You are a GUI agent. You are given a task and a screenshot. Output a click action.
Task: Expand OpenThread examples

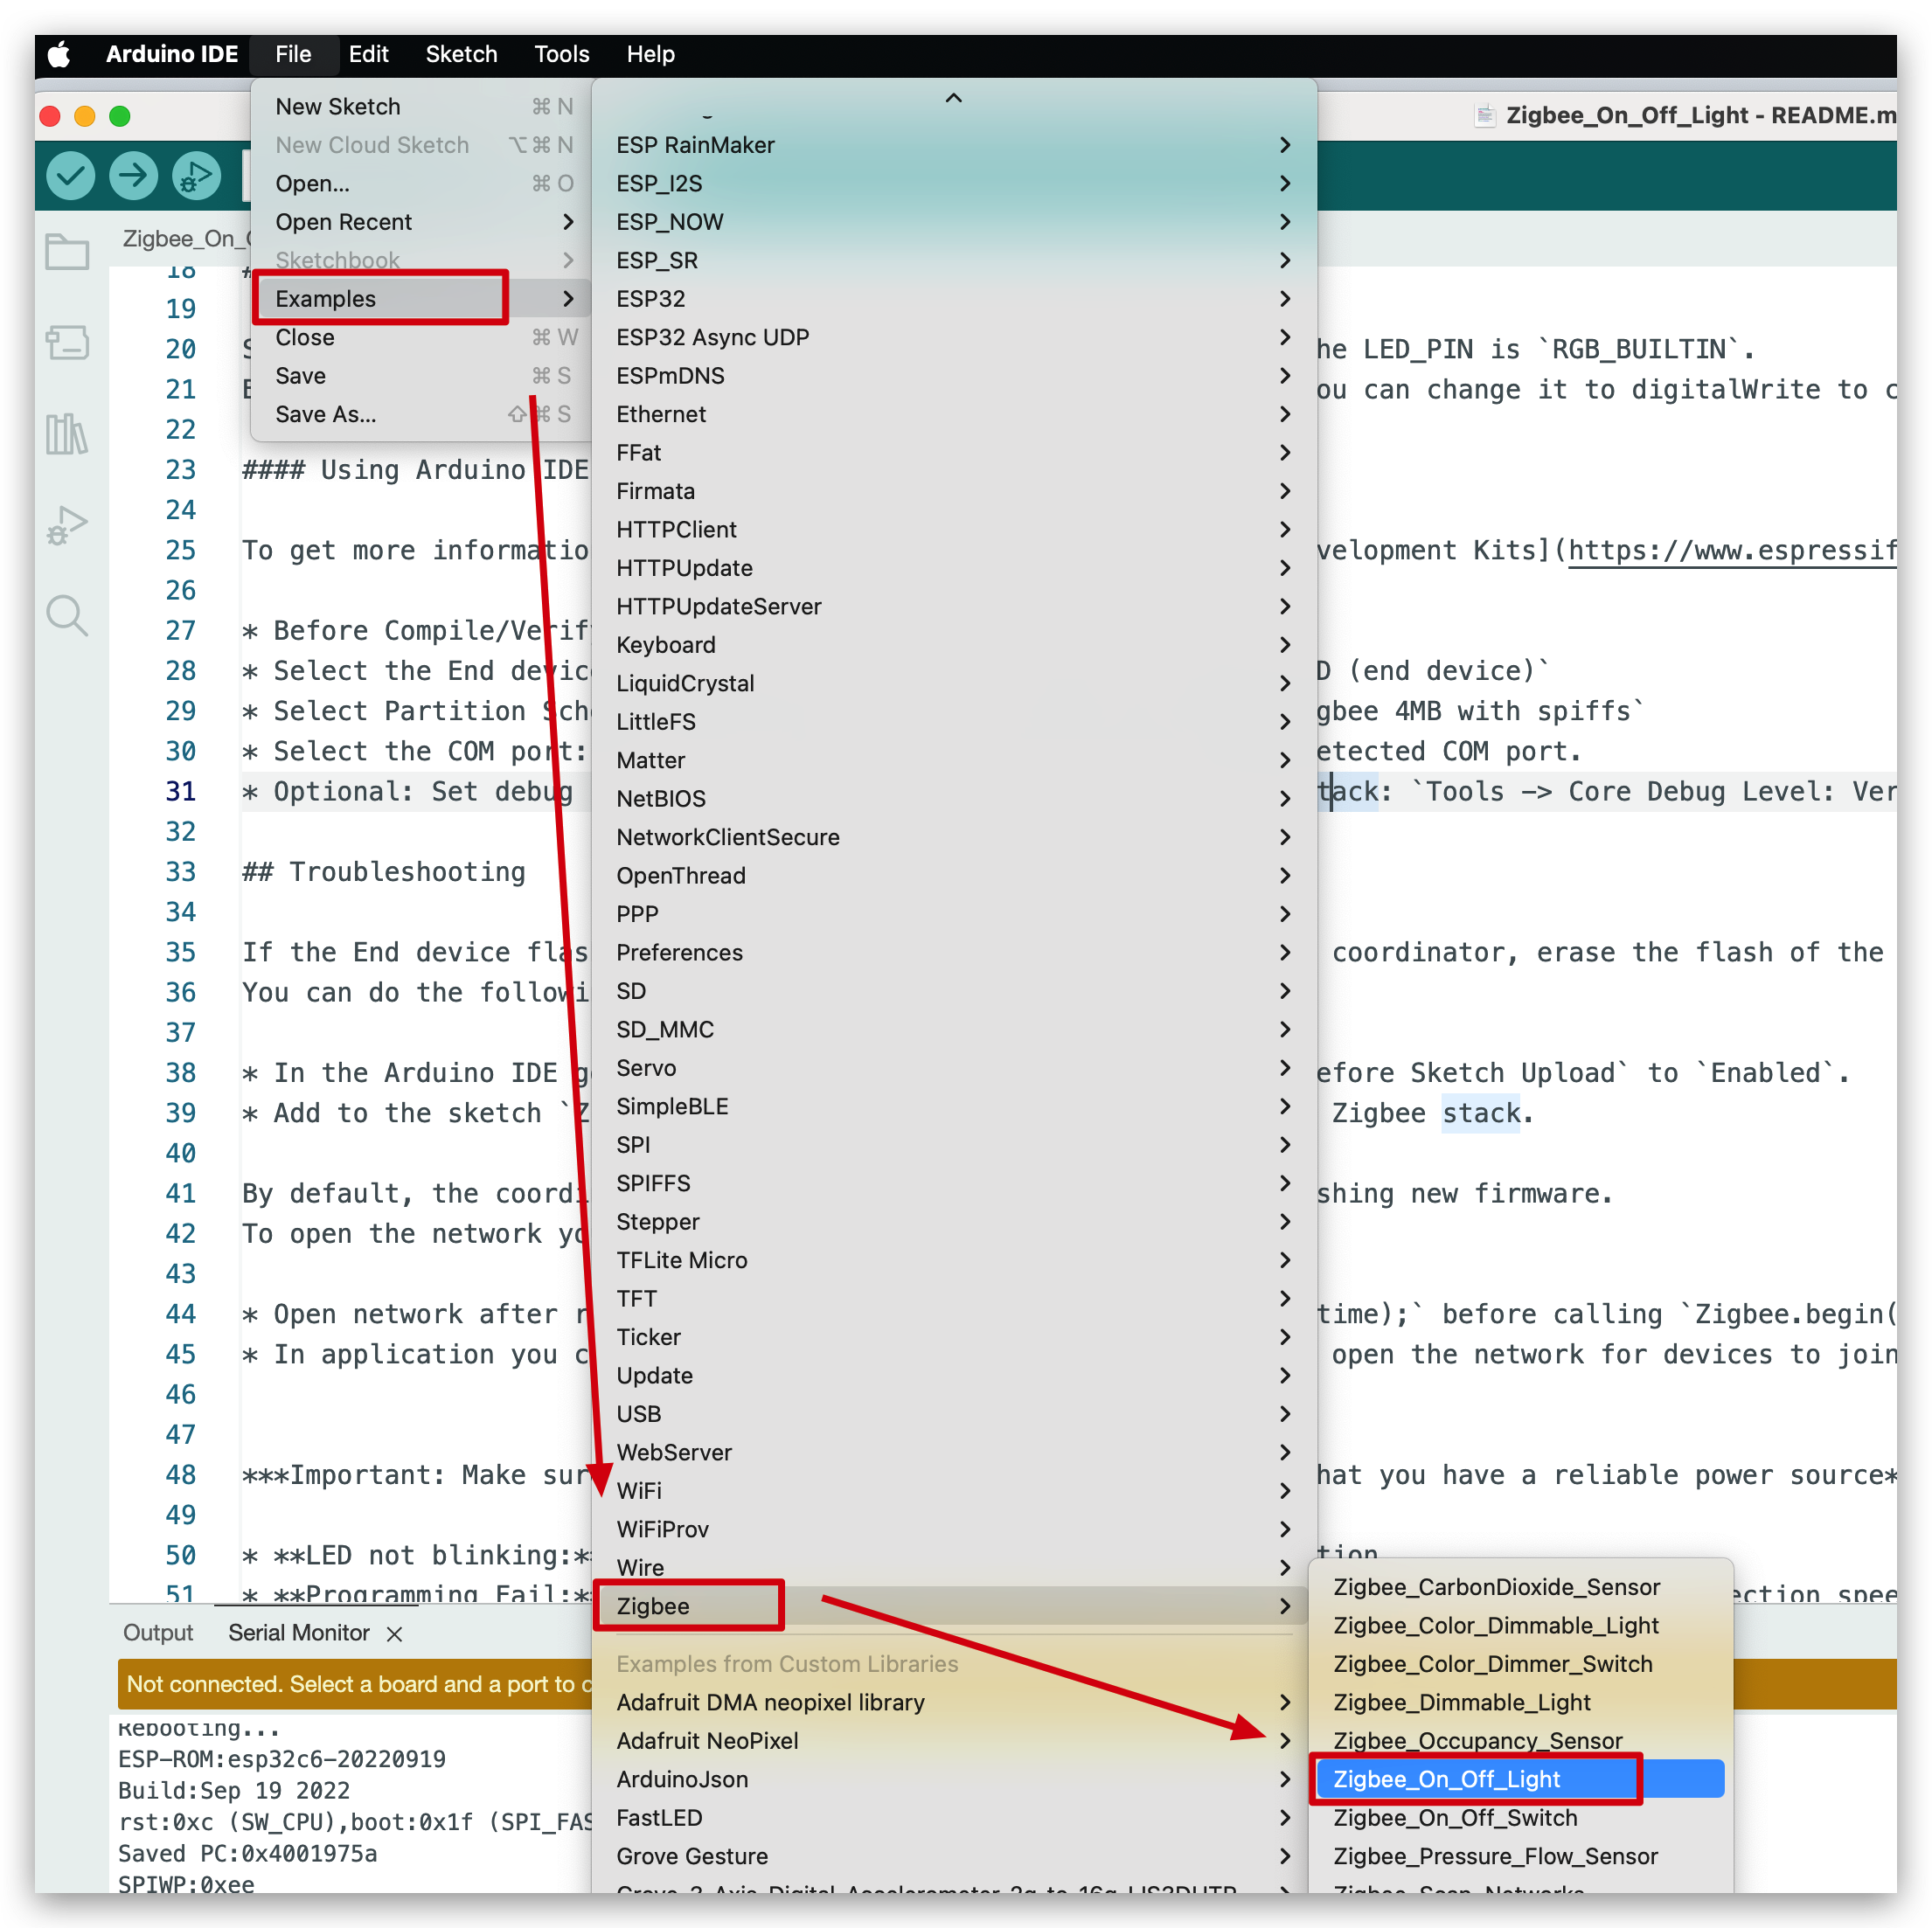[x=953, y=876]
